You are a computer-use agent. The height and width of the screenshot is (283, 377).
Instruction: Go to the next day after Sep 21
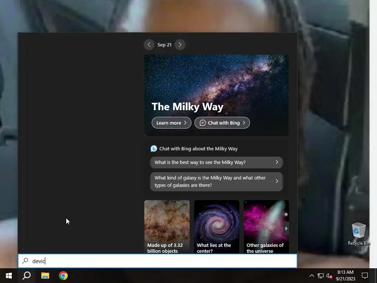coord(180,45)
